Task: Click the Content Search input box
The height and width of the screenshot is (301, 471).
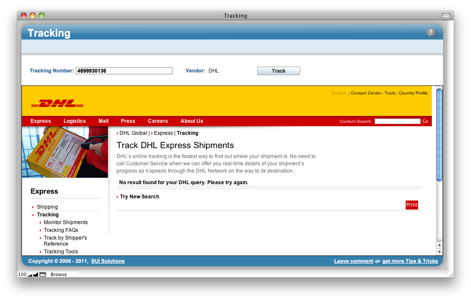Action: pyautogui.click(x=397, y=121)
